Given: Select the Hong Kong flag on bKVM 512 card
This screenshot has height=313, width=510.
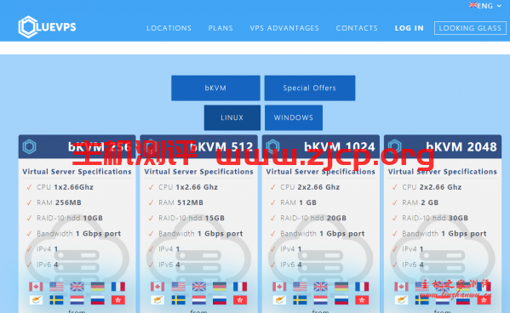Looking at the screenshot, I should tap(240, 300).
